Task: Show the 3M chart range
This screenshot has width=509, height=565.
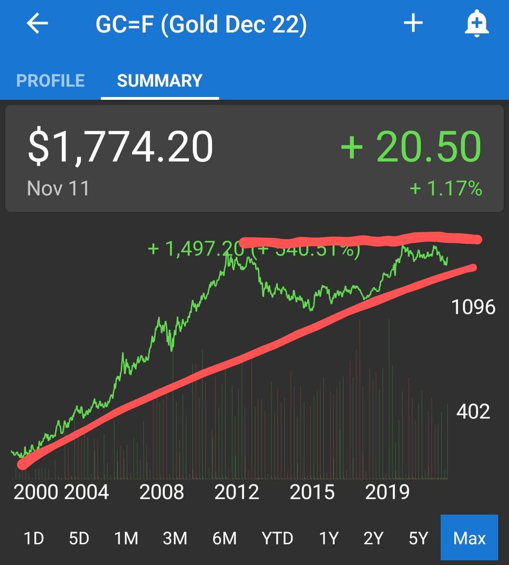Action: 175,538
